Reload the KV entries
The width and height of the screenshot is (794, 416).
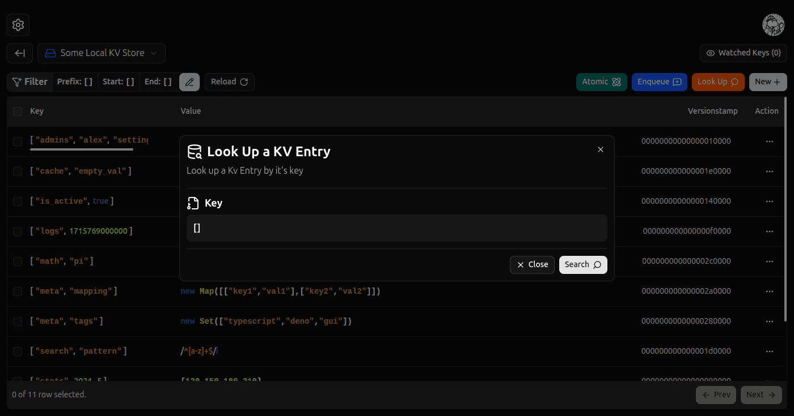tap(230, 82)
